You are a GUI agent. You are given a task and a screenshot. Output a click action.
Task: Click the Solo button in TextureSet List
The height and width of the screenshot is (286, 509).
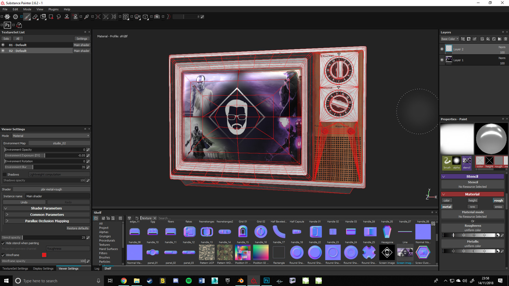[6, 38]
